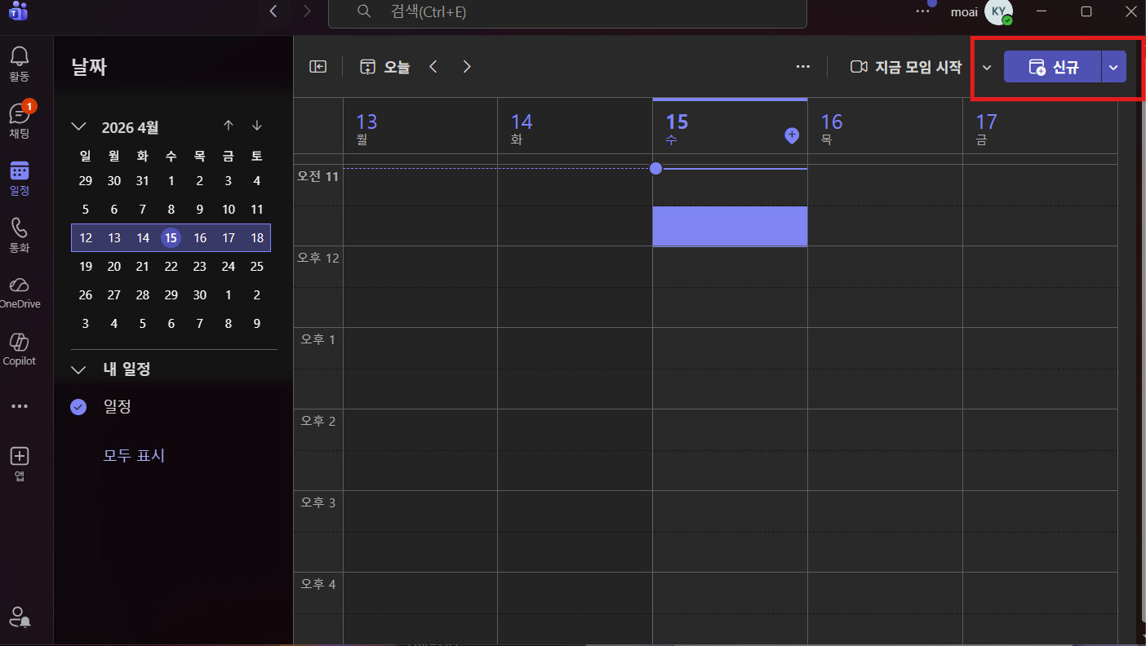
Task: Collapse the 2026 4월 mini calendar chevron
Action: pyautogui.click(x=79, y=126)
